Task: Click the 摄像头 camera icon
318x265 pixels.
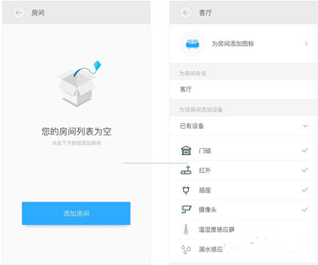Action: point(186,209)
